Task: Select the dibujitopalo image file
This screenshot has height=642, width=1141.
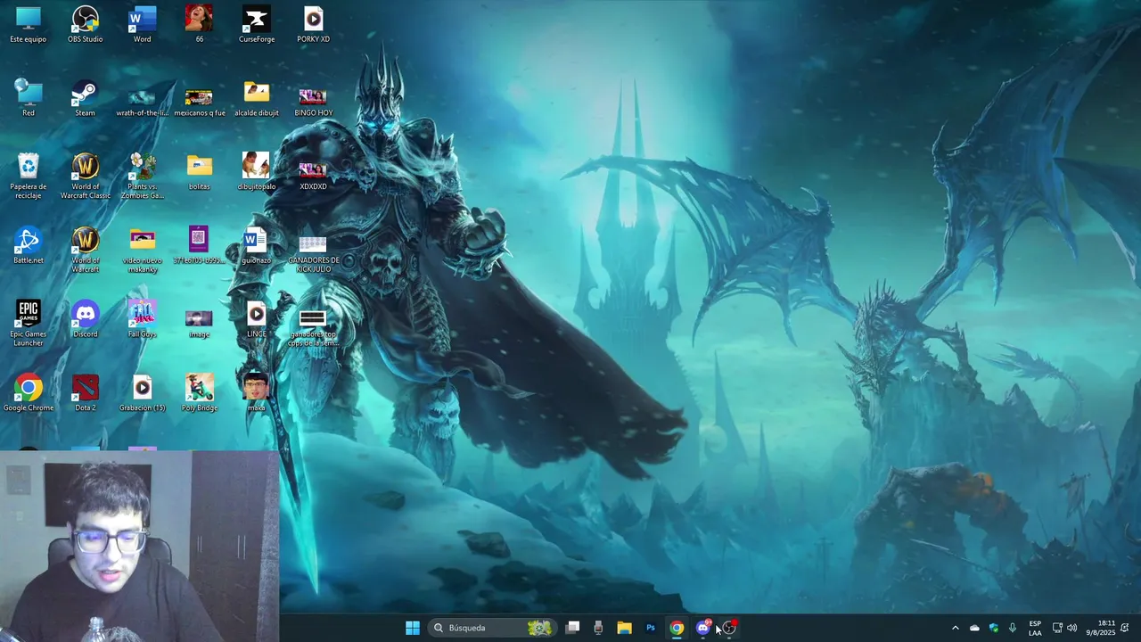Action: click(x=256, y=171)
